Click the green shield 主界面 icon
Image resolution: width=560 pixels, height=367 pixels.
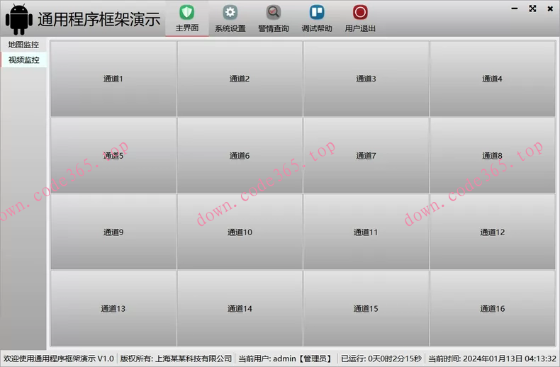click(x=187, y=13)
